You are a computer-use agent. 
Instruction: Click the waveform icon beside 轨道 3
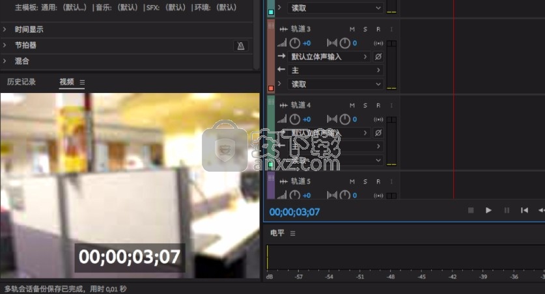click(x=284, y=29)
